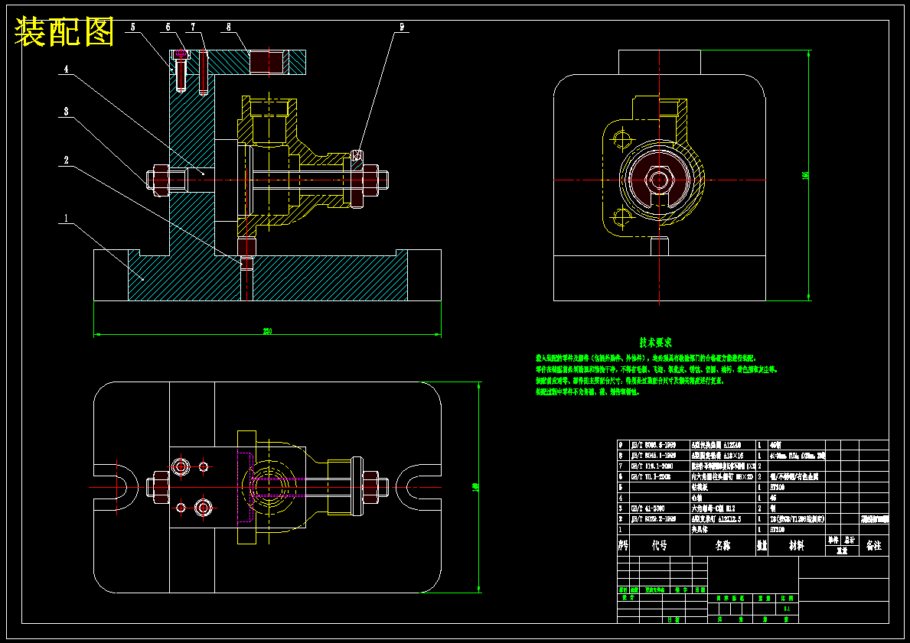Select the 165 height dimension on the side view
This screenshot has width=910, height=643.
pos(805,174)
